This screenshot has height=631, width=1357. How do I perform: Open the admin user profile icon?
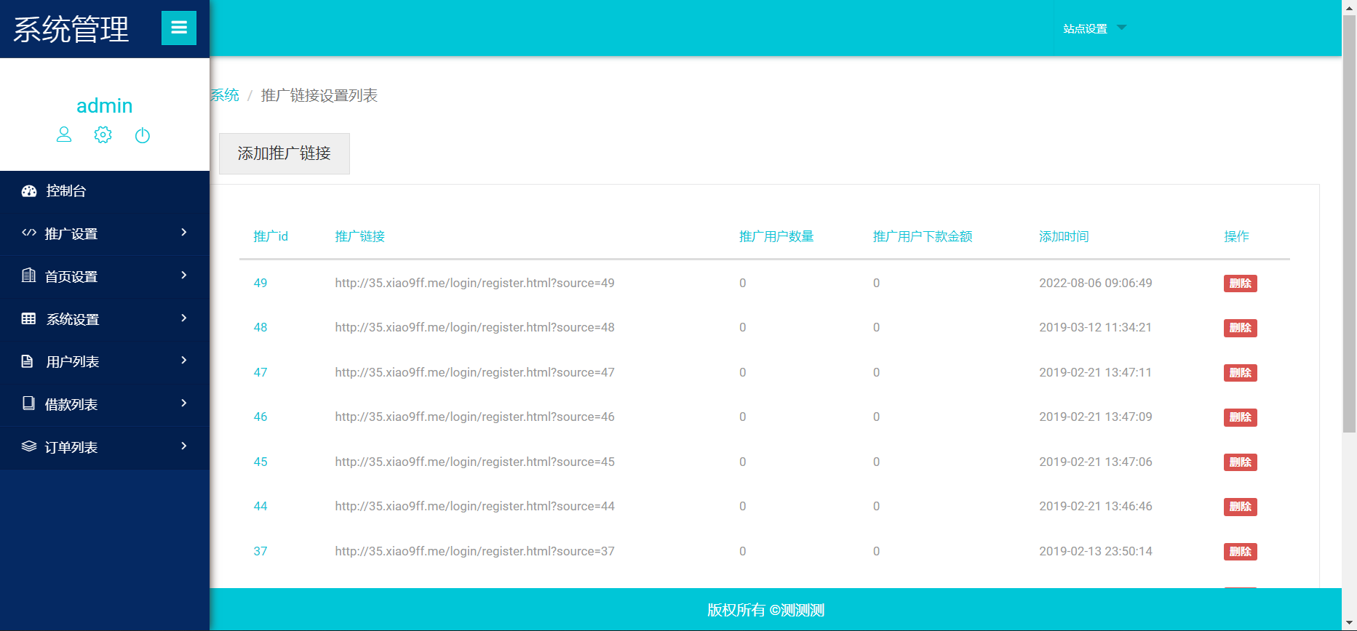coord(64,134)
